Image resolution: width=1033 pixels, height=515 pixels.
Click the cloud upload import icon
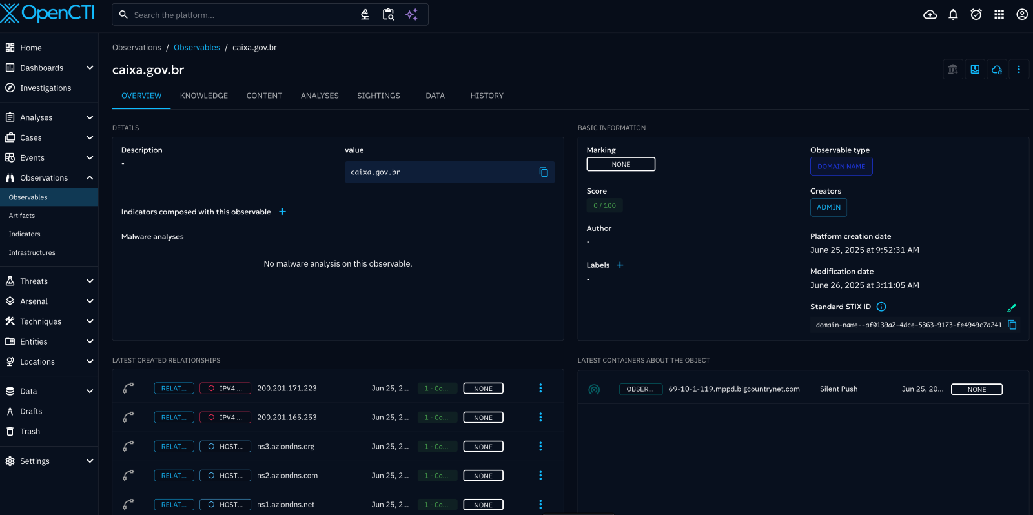point(930,15)
